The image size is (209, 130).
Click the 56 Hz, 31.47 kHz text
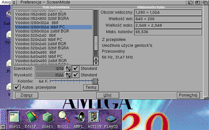tap(117, 57)
